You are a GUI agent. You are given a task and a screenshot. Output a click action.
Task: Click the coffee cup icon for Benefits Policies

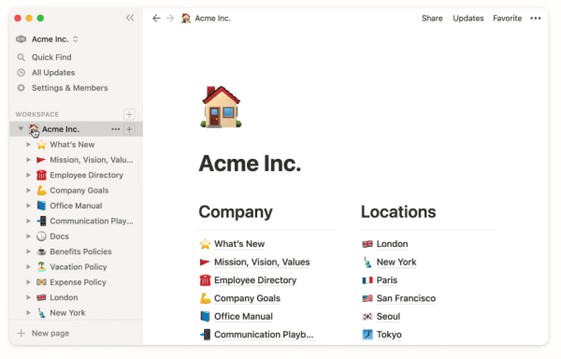(41, 251)
